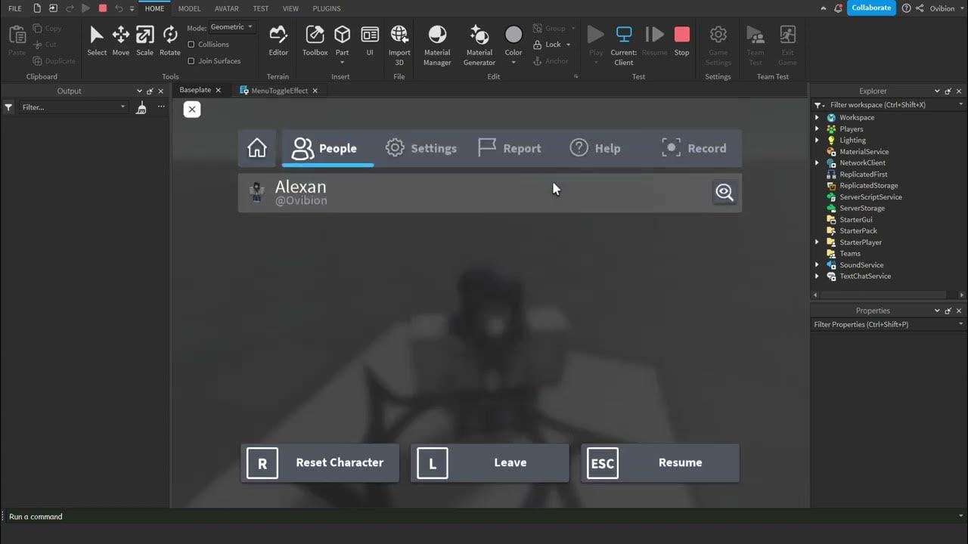Open Output filter dropdown arrow

point(123,107)
